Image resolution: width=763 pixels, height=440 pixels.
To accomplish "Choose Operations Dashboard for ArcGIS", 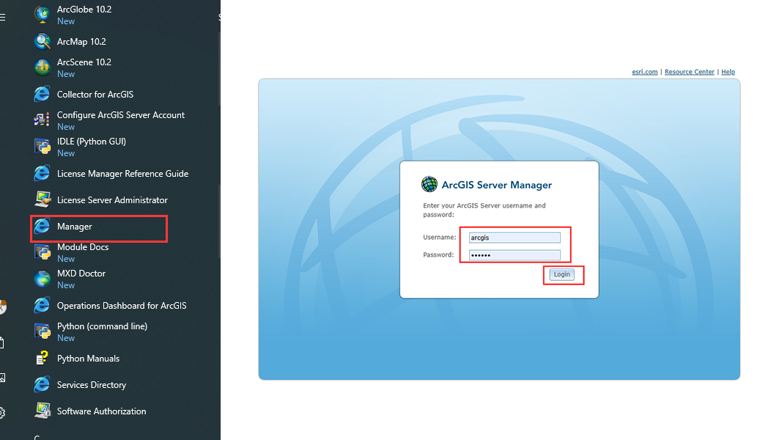I will pos(122,306).
